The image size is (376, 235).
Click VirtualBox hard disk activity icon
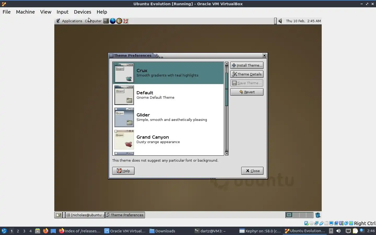coord(306,223)
